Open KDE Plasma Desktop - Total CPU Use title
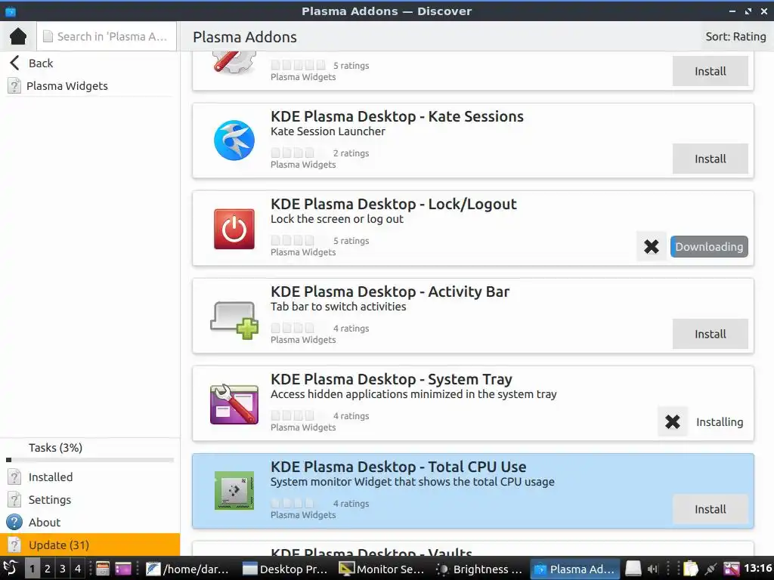This screenshot has width=774, height=580. click(398, 467)
